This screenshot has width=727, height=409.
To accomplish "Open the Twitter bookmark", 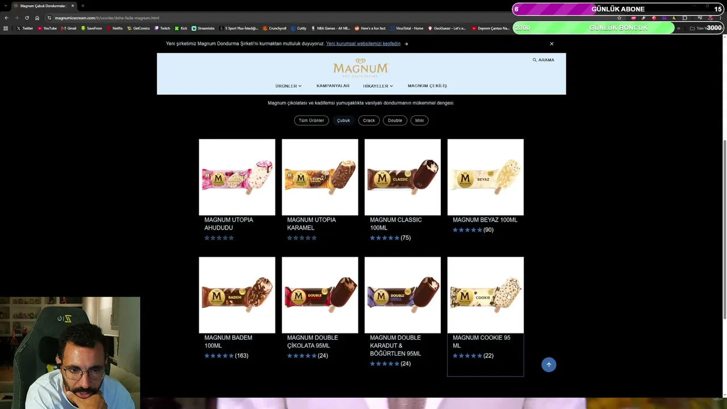I will [25, 28].
